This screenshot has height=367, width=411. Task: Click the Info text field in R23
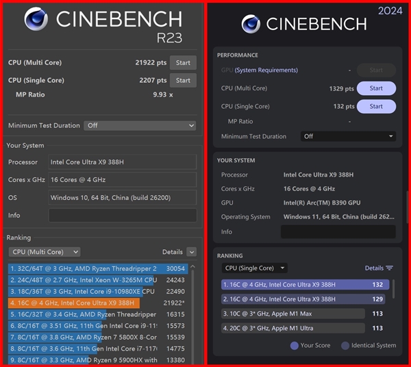[122, 216]
